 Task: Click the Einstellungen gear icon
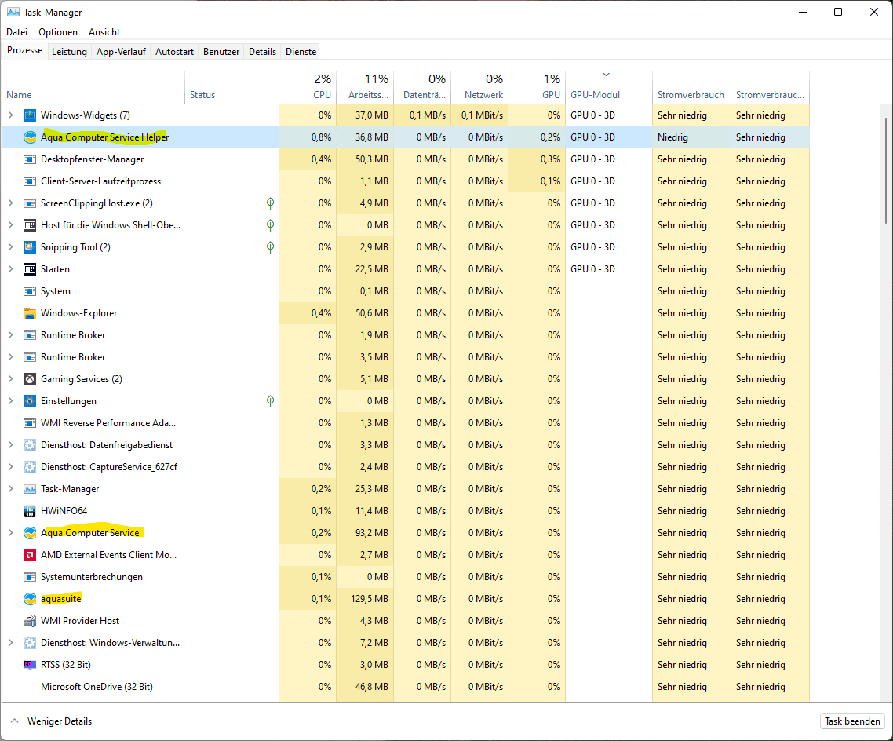point(30,401)
